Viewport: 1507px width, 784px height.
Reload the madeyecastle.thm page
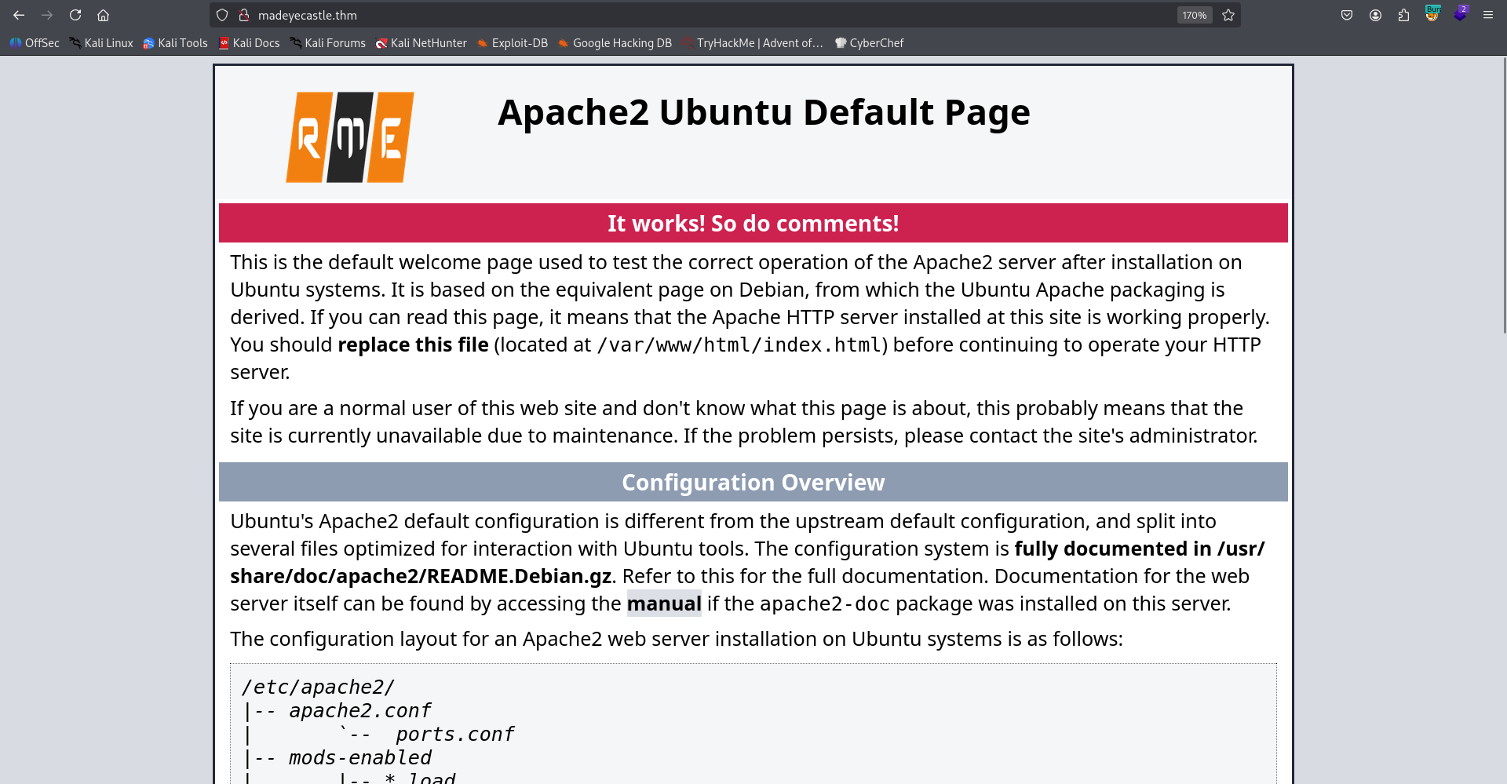[75, 15]
